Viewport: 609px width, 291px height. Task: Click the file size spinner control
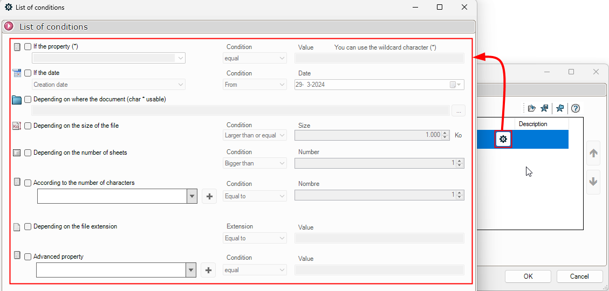[445, 135]
